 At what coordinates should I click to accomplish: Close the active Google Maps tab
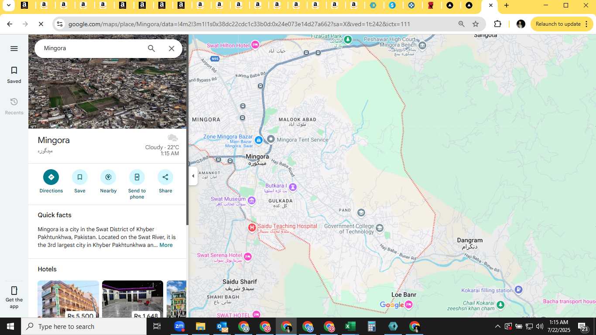491,6
